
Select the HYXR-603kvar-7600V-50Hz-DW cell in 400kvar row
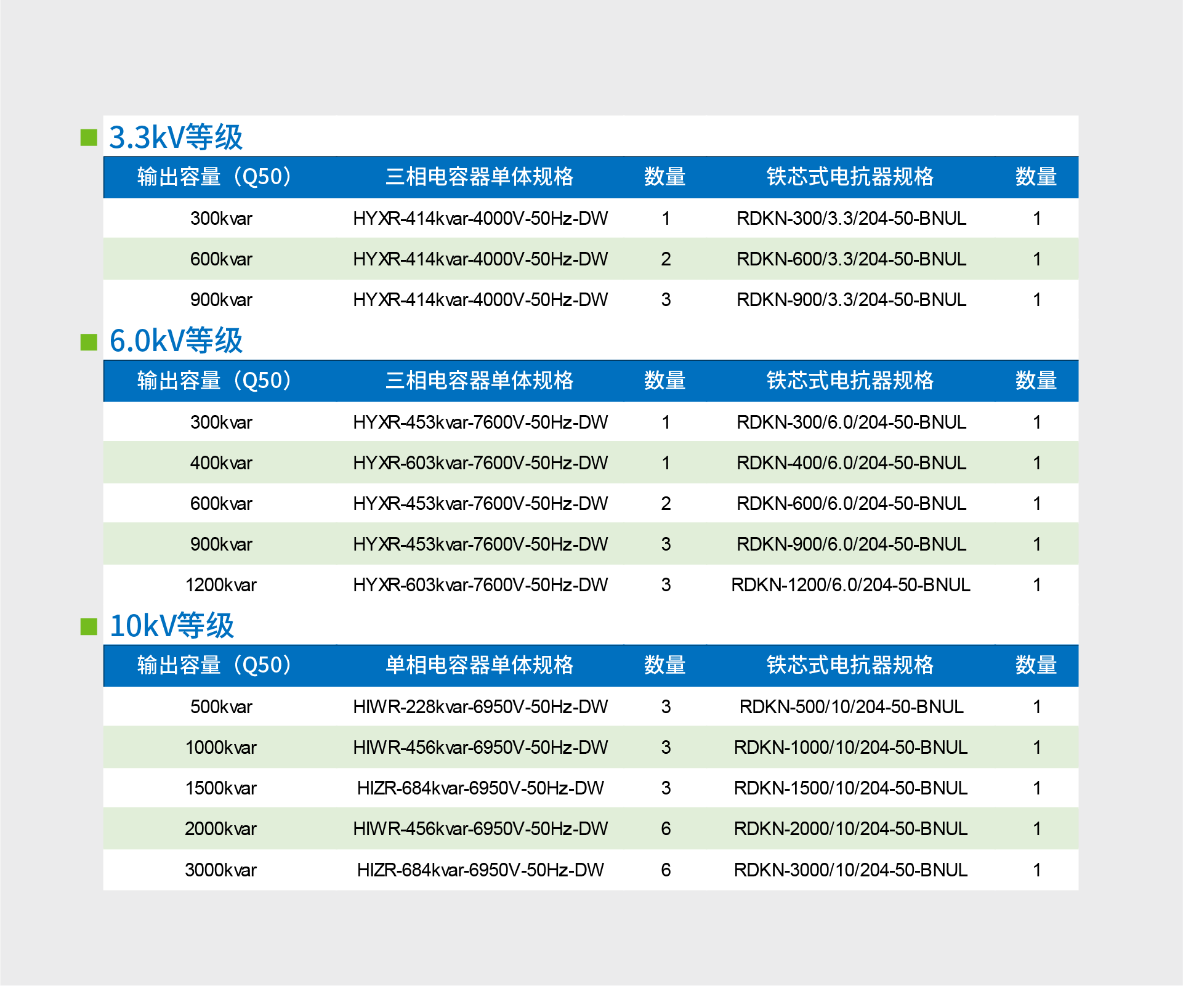point(480,463)
